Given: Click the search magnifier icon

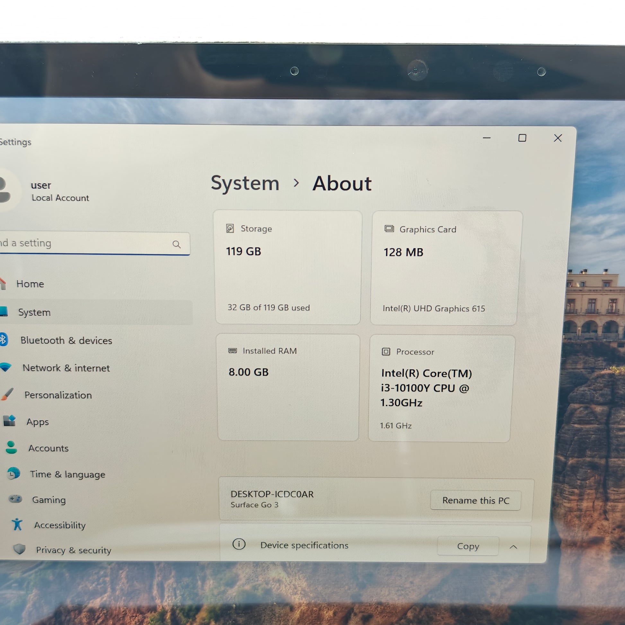Looking at the screenshot, I should click(x=176, y=244).
